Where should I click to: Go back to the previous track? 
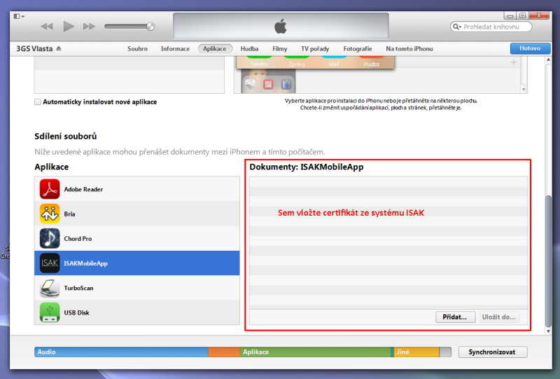point(47,27)
